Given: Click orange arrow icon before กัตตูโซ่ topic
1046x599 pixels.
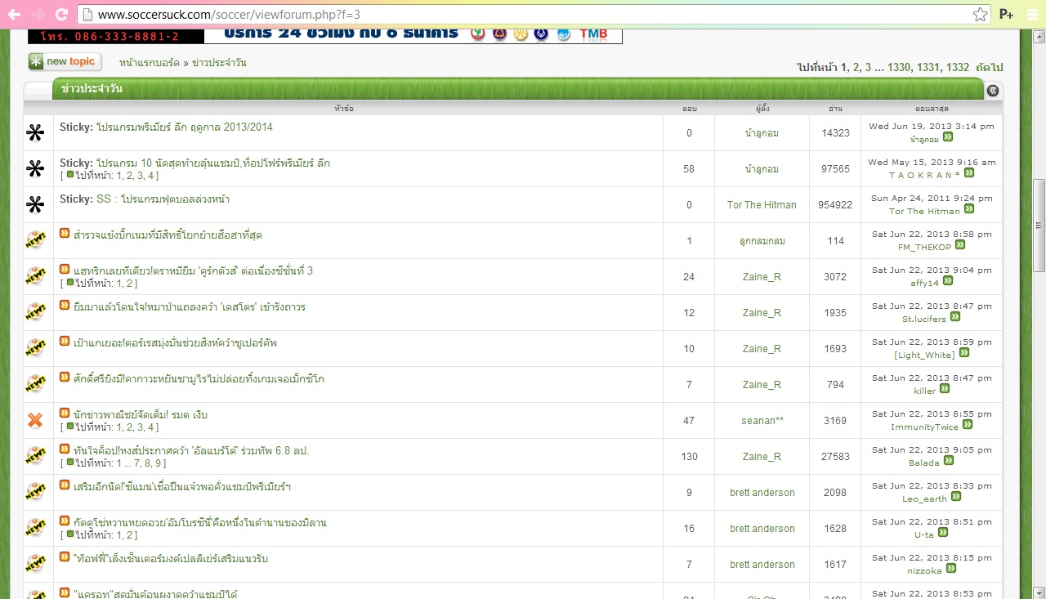Looking at the screenshot, I should click(x=65, y=521).
